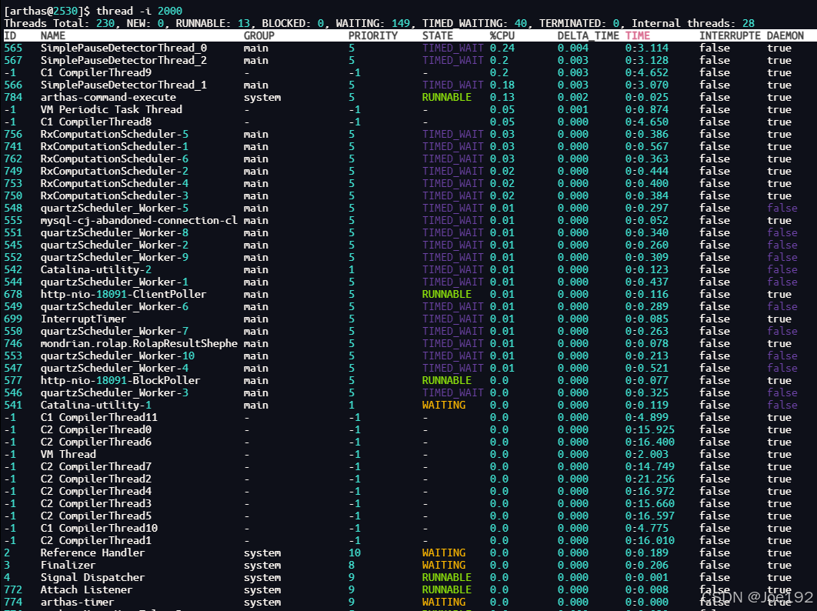Click the Finalizer thread name

(x=68, y=565)
